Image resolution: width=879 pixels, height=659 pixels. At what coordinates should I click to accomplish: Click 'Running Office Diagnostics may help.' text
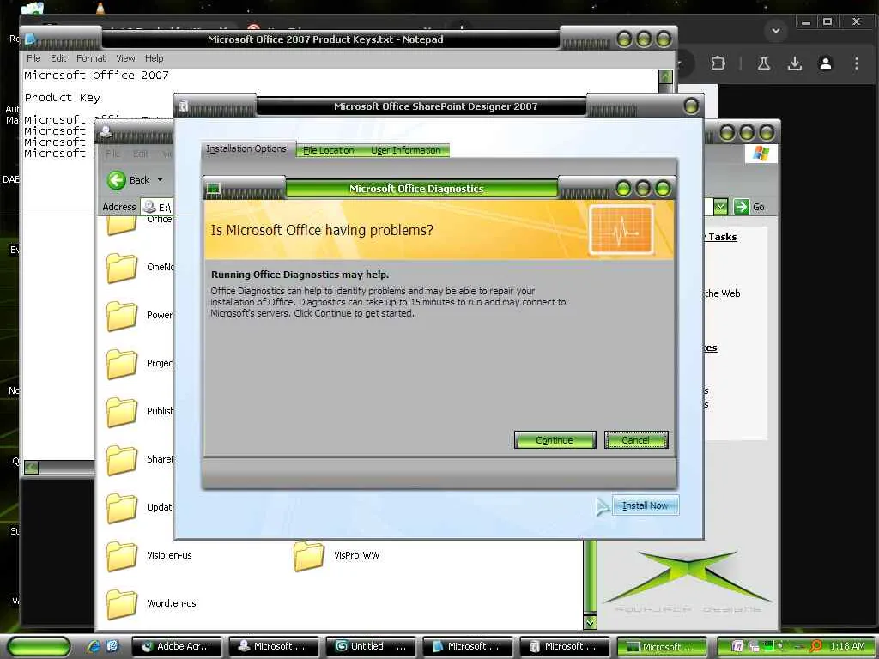point(300,275)
